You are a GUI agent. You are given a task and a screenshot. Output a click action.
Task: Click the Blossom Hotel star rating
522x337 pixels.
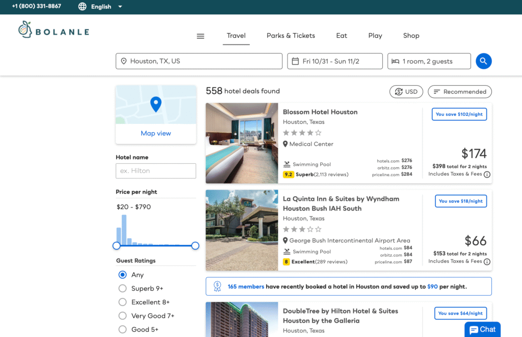(302, 133)
